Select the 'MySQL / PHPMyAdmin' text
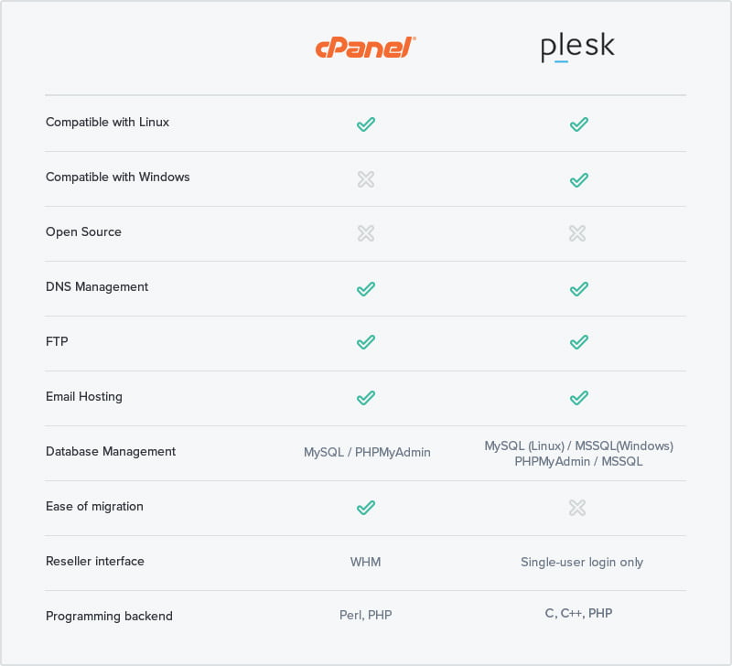The height and width of the screenshot is (666, 732). tap(367, 452)
